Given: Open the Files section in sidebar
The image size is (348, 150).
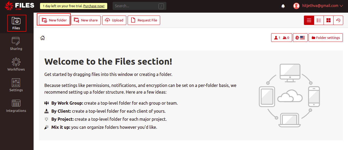Looking at the screenshot, I should click(16, 23).
